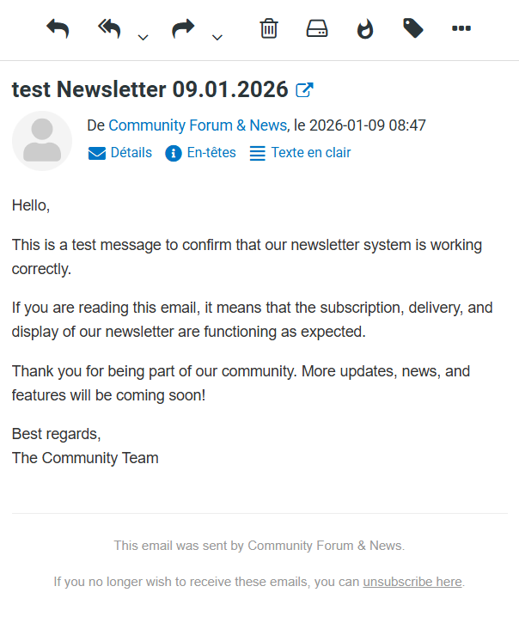This screenshot has height=623, width=519.
Task: Switch to Texte en clair view
Action: tap(300, 153)
